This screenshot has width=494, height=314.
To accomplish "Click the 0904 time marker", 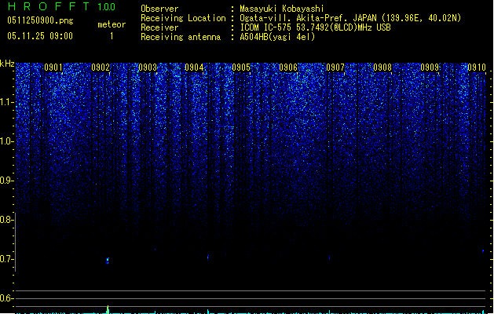I will [x=194, y=67].
